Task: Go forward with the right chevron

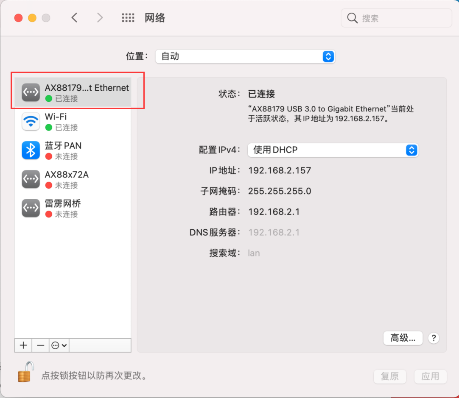Action: (x=100, y=18)
